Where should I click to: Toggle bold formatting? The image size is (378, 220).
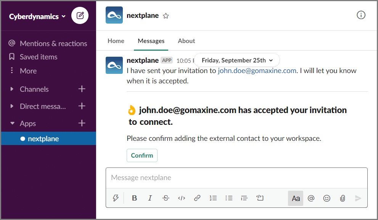[x=135, y=198]
